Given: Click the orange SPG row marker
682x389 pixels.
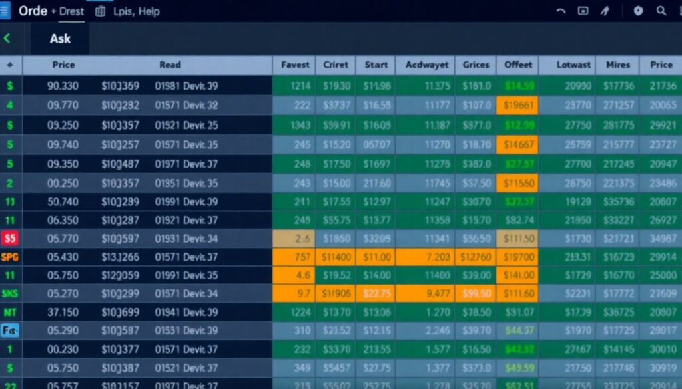Looking at the screenshot, I should pos(10,257).
